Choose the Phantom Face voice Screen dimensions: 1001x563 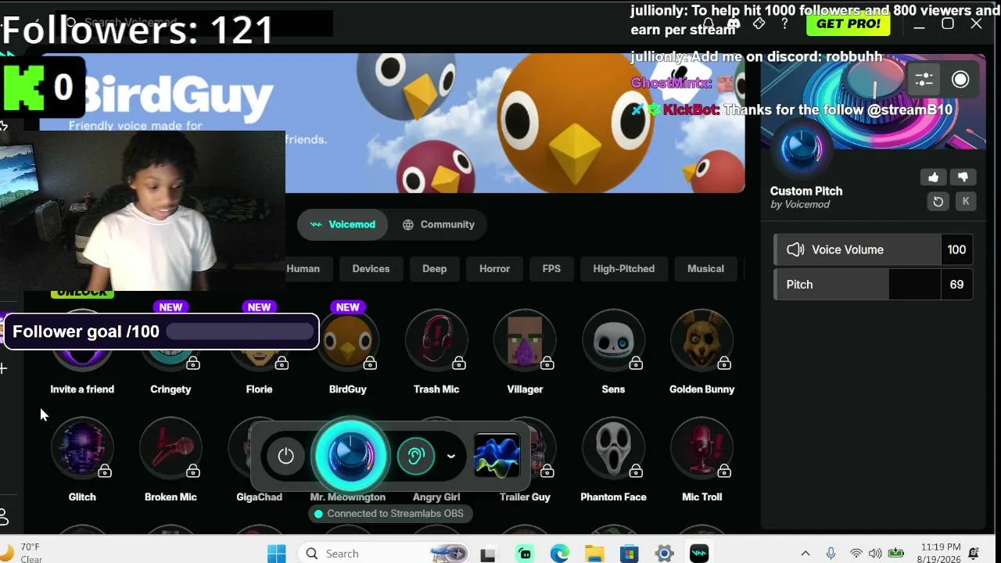click(613, 450)
